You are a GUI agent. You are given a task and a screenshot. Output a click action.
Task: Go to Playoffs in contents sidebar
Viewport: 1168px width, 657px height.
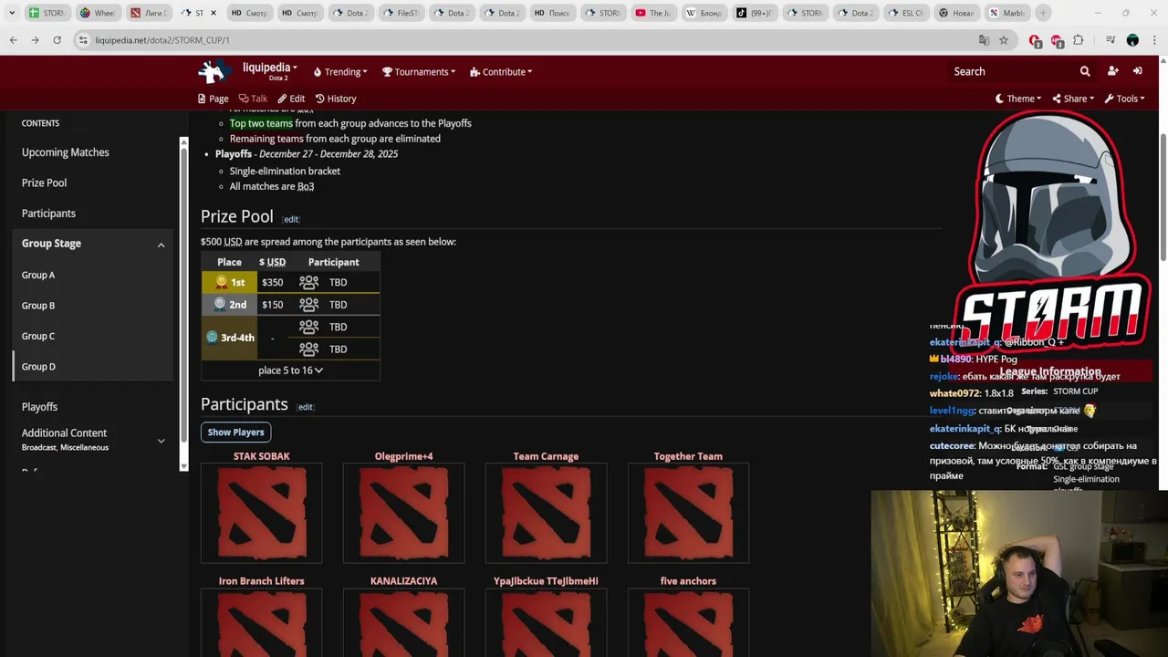pos(39,407)
